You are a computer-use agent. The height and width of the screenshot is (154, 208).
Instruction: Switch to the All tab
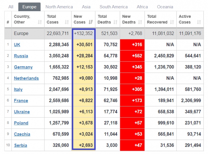[11, 7]
